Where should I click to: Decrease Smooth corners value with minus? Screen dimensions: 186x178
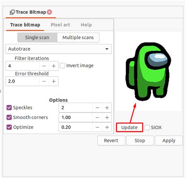[97, 117]
